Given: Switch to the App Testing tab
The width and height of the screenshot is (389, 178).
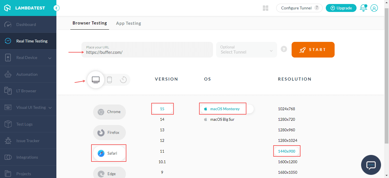Looking at the screenshot, I should (x=128, y=23).
